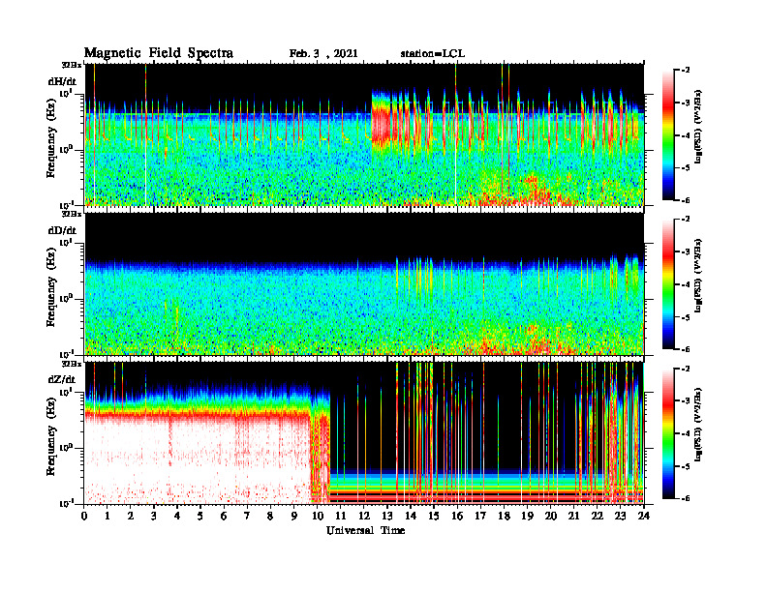This screenshot has width=767, height=592.
Task: Click the hour 15 tick label
Action: coord(434,516)
